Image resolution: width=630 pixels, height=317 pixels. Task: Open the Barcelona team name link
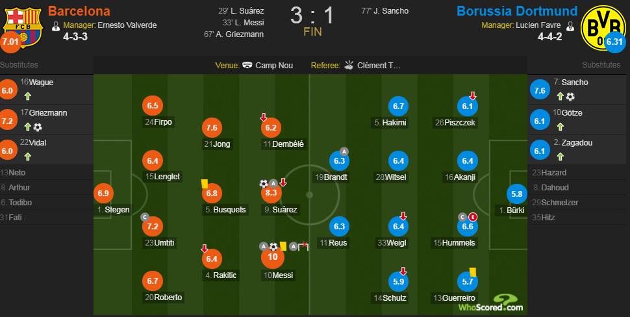(79, 10)
